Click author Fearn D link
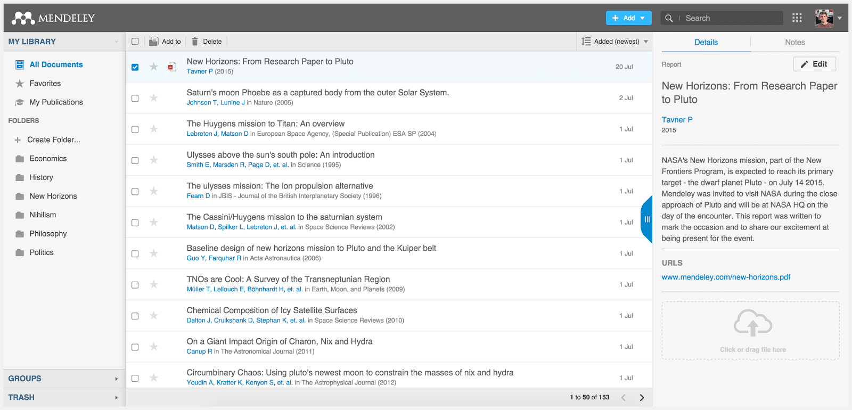Image resolution: width=852 pixels, height=410 pixels. 198,196
